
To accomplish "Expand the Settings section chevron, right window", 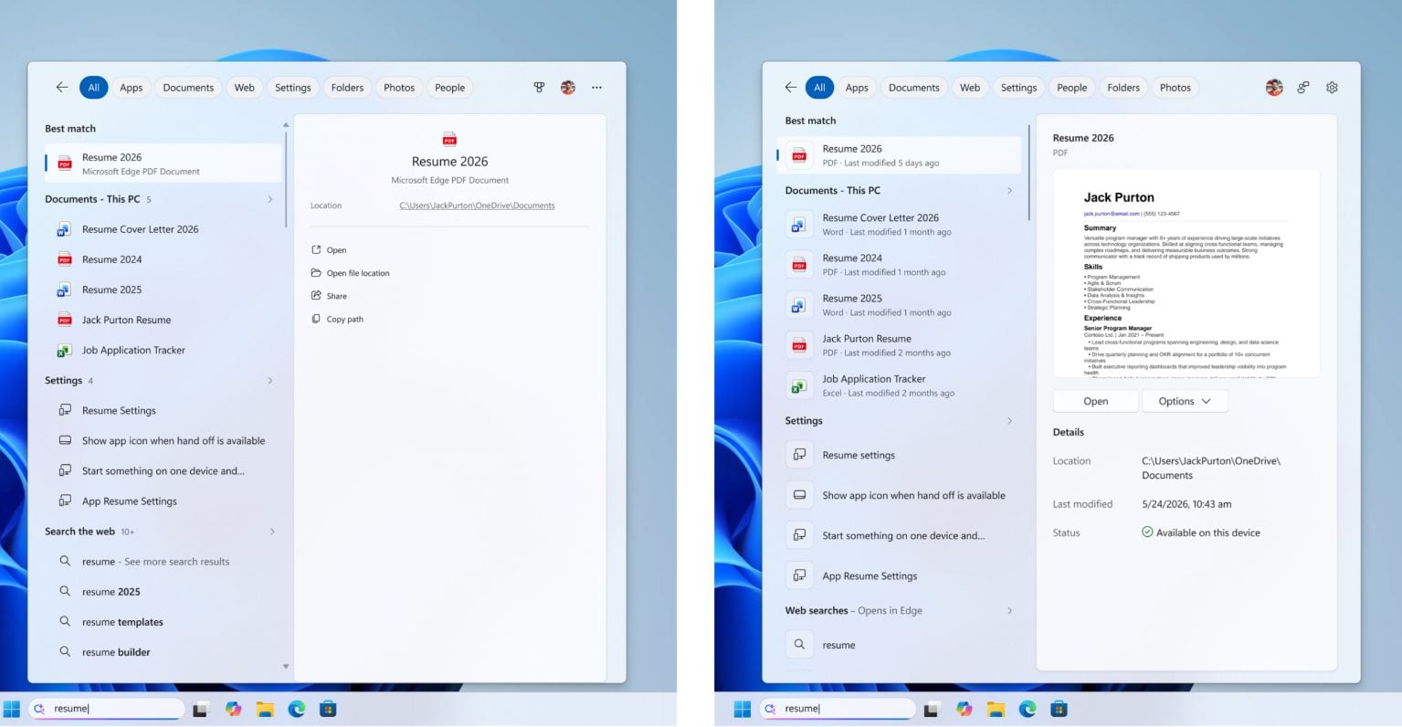I will point(1009,421).
